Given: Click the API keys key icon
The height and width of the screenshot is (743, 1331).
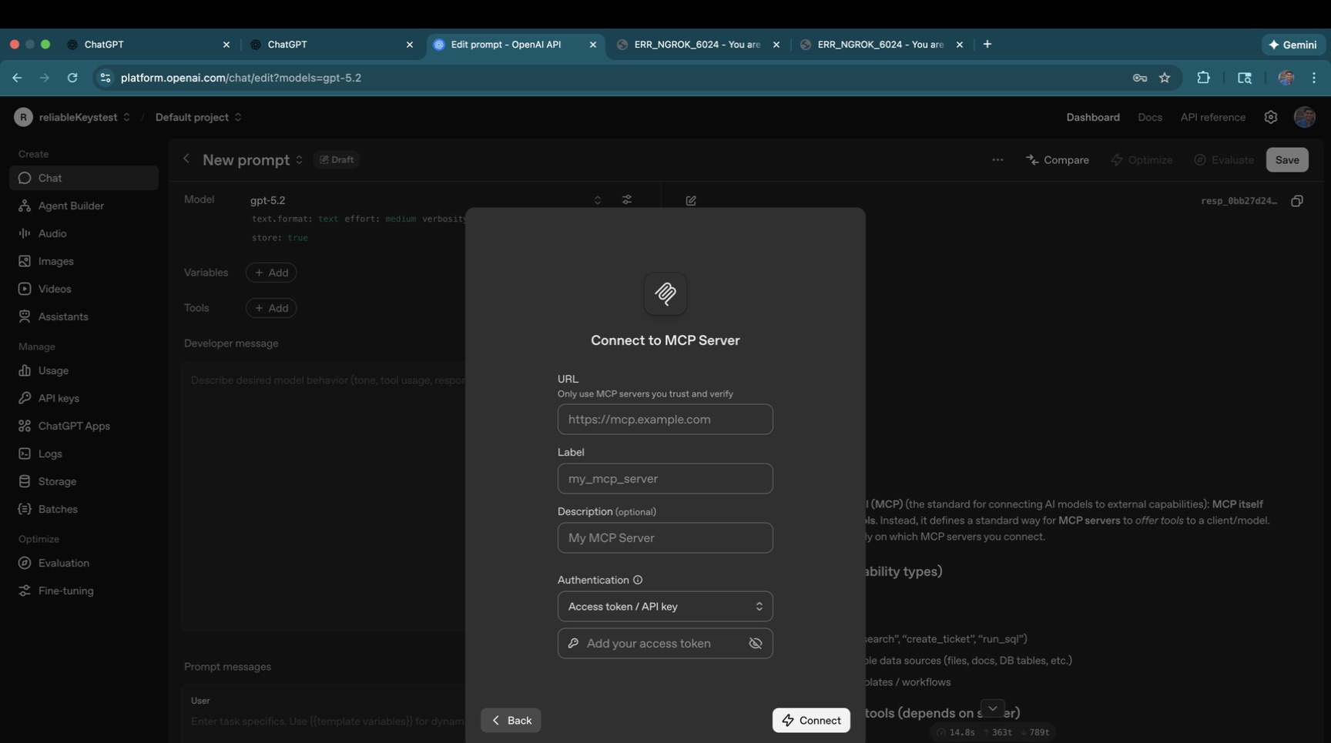Looking at the screenshot, I should (25, 398).
